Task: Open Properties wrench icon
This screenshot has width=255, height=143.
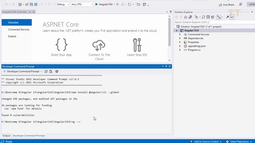Action: pos(228,17)
